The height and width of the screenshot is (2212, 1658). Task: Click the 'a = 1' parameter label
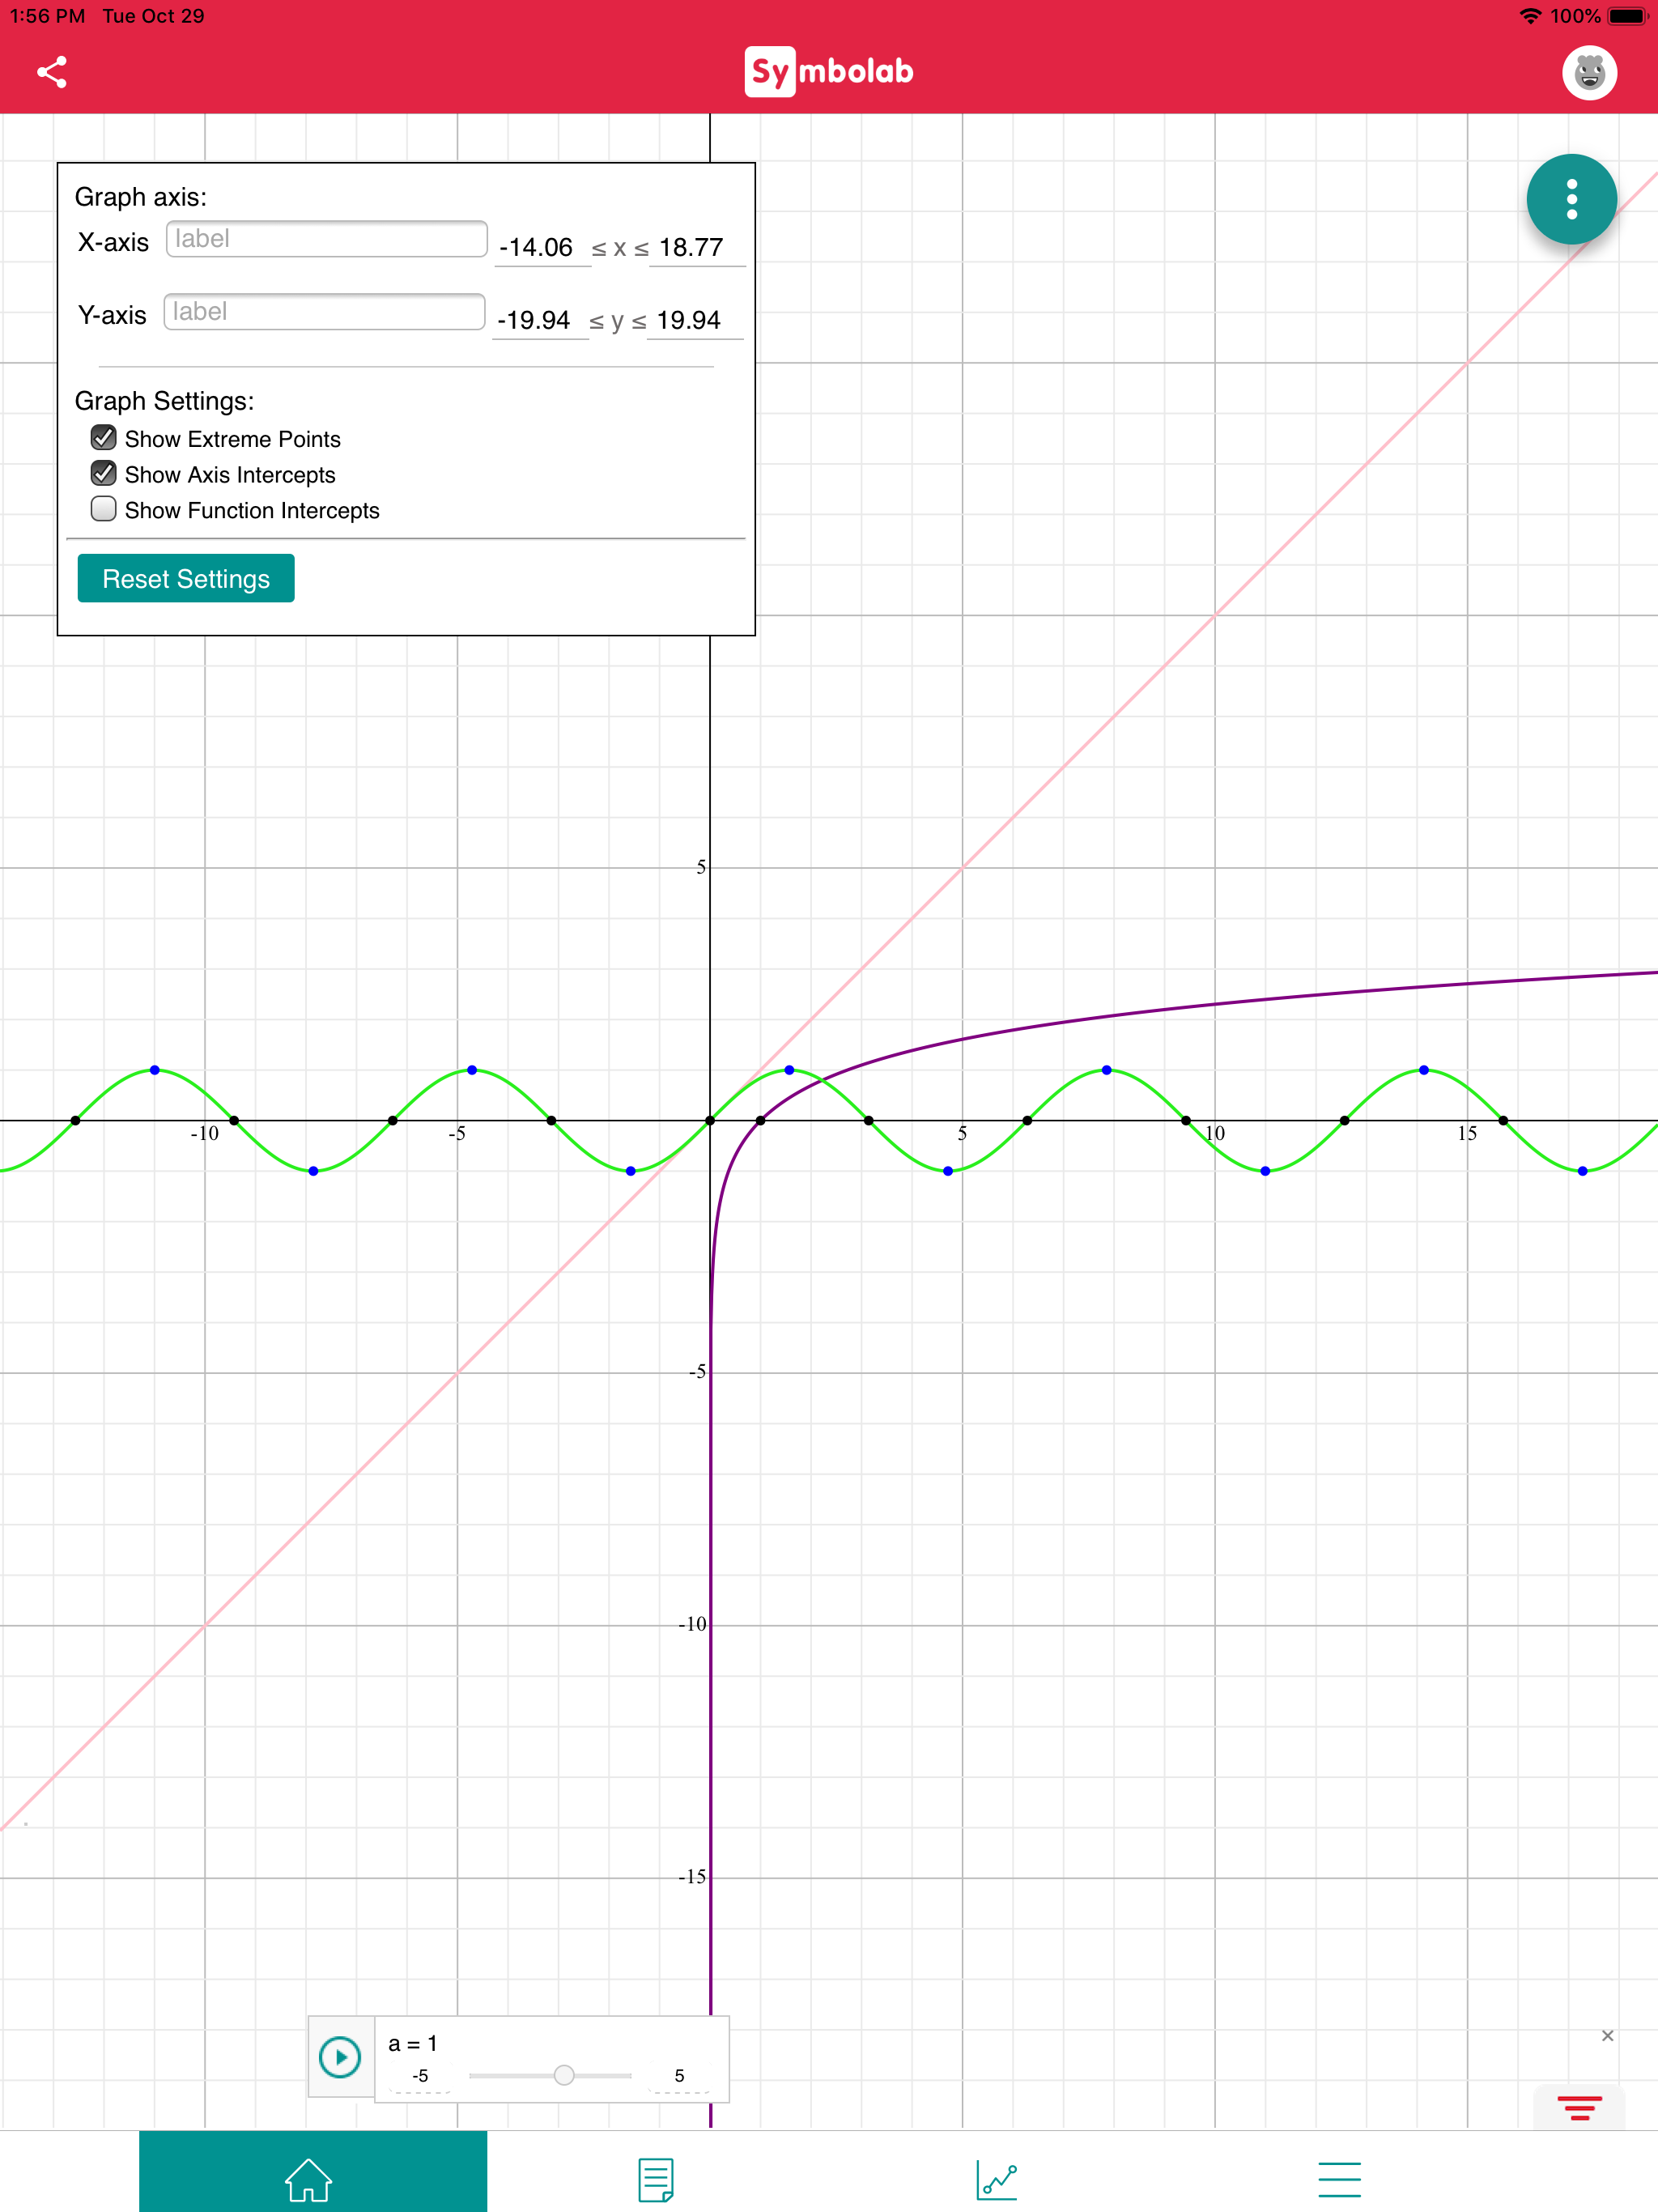413,2043
